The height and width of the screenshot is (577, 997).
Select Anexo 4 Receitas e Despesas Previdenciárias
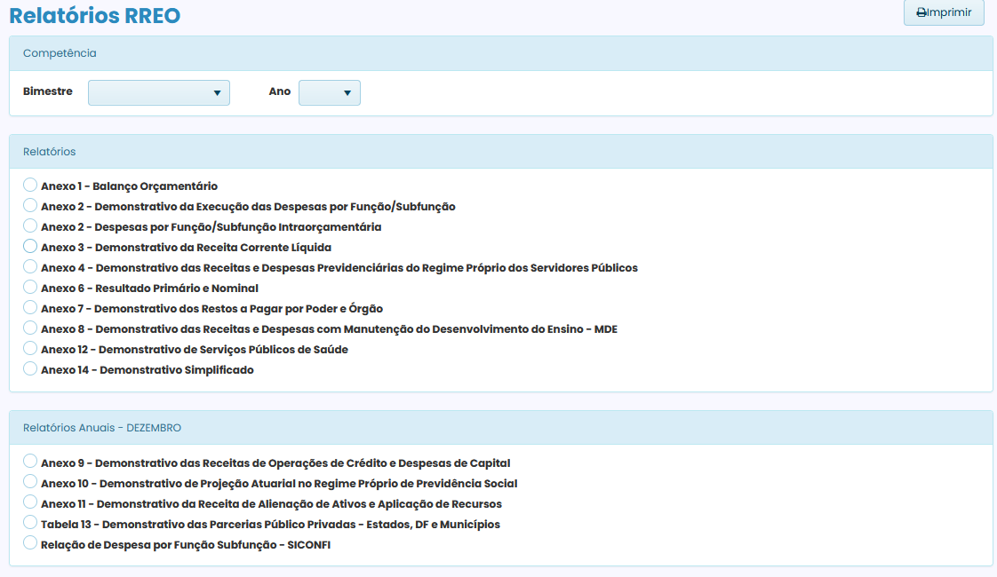(x=30, y=267)
